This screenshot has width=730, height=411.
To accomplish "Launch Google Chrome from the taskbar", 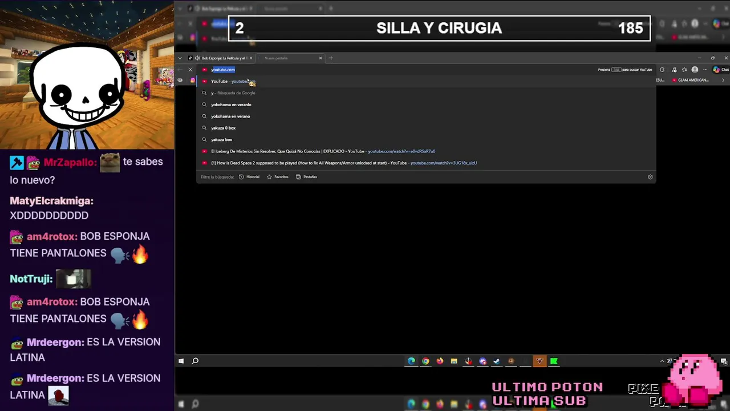I will pyautogui.click(x=425, y=361).
